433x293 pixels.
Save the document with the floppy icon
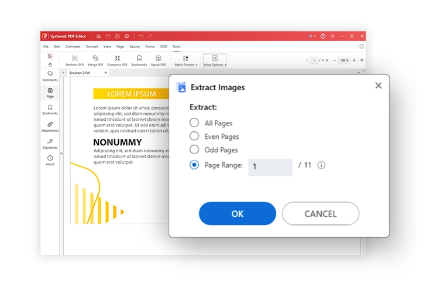tap(118, 36)
